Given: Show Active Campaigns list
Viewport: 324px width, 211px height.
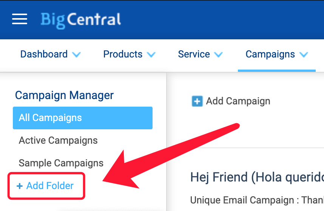Looking at the screenshot, I should click(58, 140).
